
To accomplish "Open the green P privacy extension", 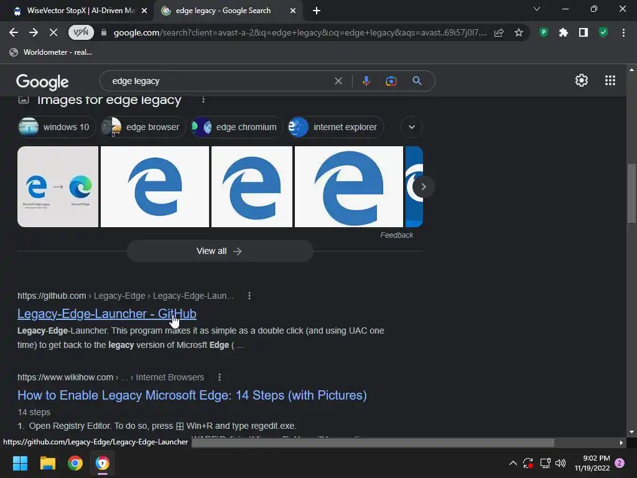I will pos(543,32).
